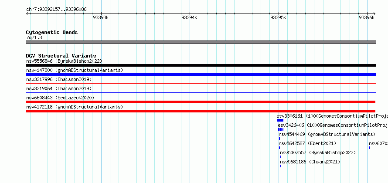This screenshot has width=388, height=183.
Task: Click the esv3426406 small blue feature
Action: click(x=281, y=129)
